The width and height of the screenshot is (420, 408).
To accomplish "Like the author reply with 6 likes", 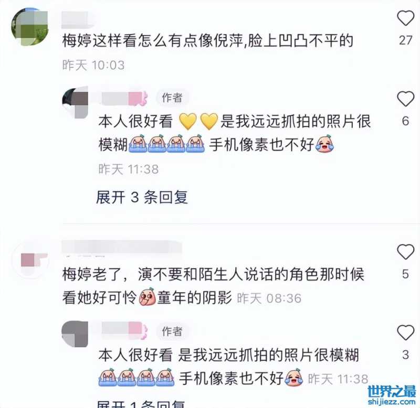I will [x=405, y=99].
